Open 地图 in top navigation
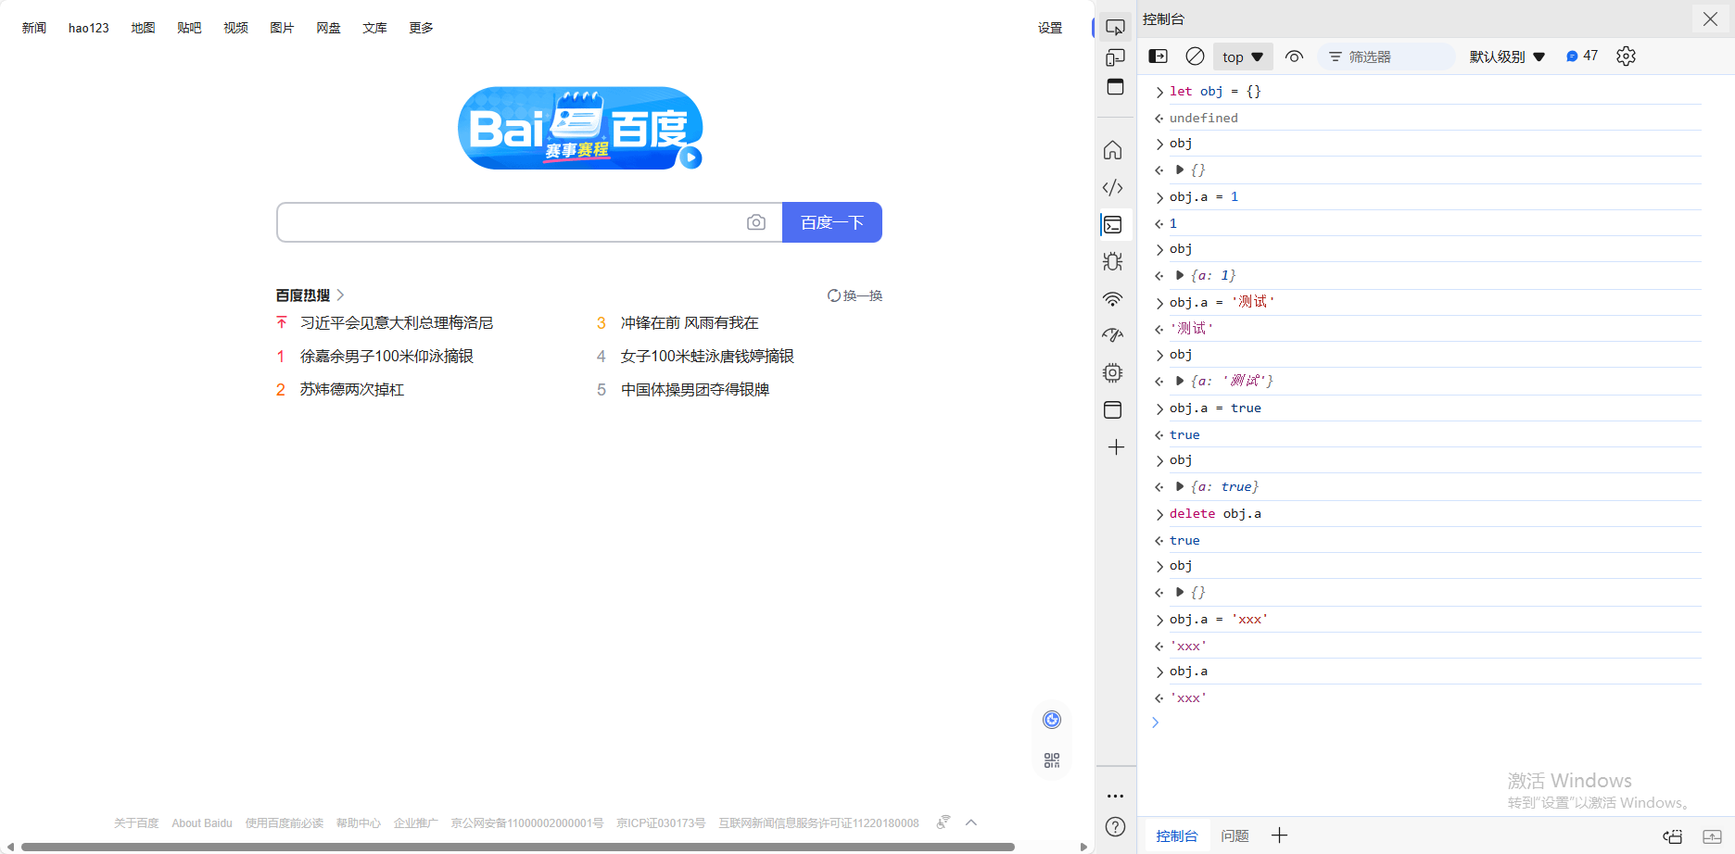Viewport: 1735px width, 854px height. 143,28
